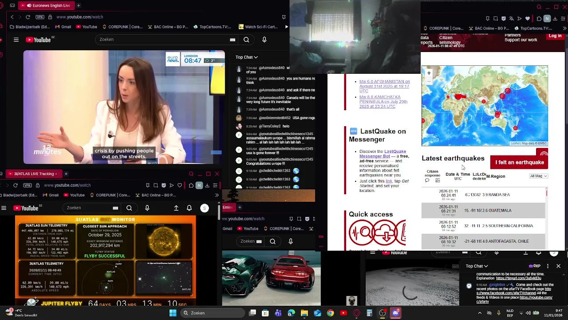The height and width of the screenshot is (320, 568).
Task: Open YouTube hamburger menu in 3I/ATLAS window
Action: click(4, 208)
